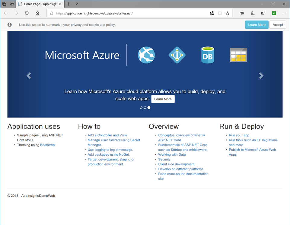Click the blue Learn More cookie button
Image resolution: width=290 pixels, height=225 pixels.
click(x=257, y=25)
